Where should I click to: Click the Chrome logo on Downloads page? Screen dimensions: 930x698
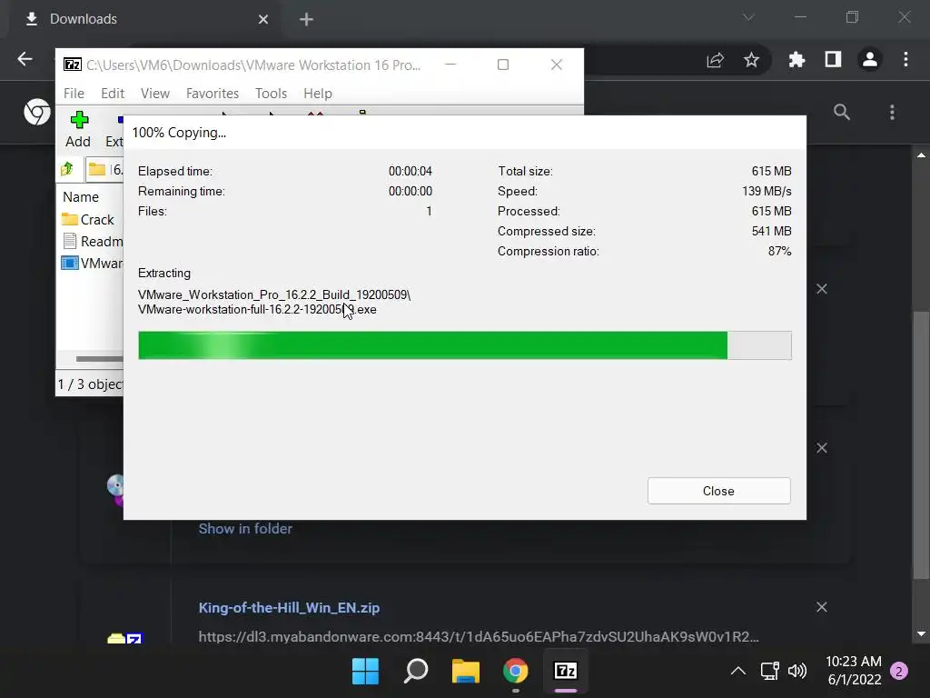click(x=36, y=112)
